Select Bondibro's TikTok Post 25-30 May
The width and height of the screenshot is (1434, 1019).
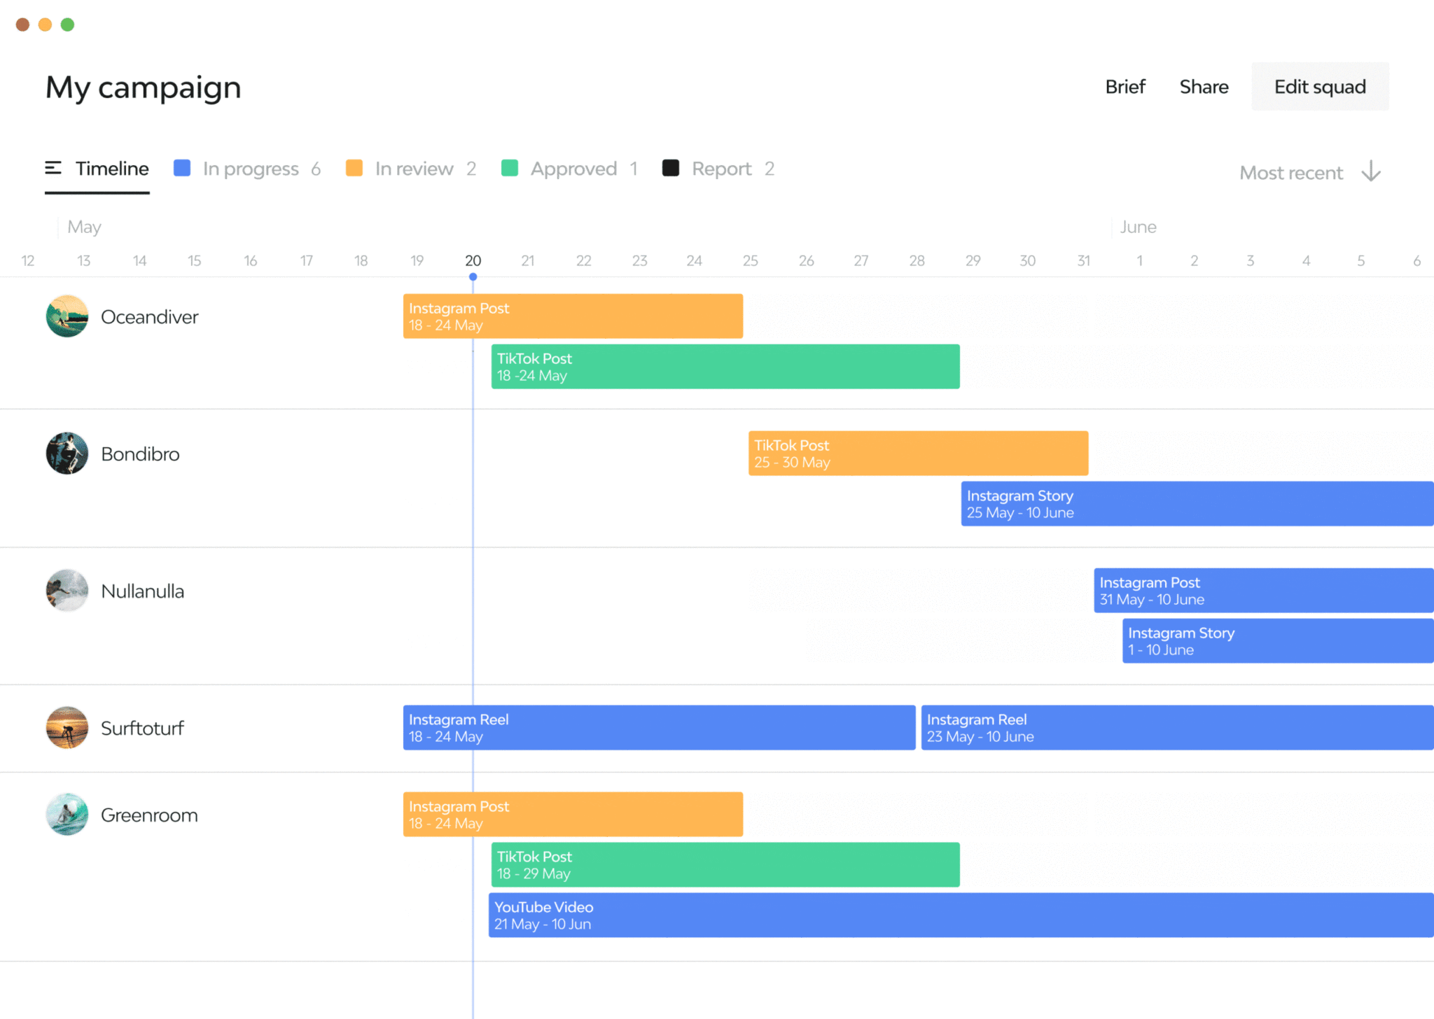pyautogui.click(x=918, y=454)
